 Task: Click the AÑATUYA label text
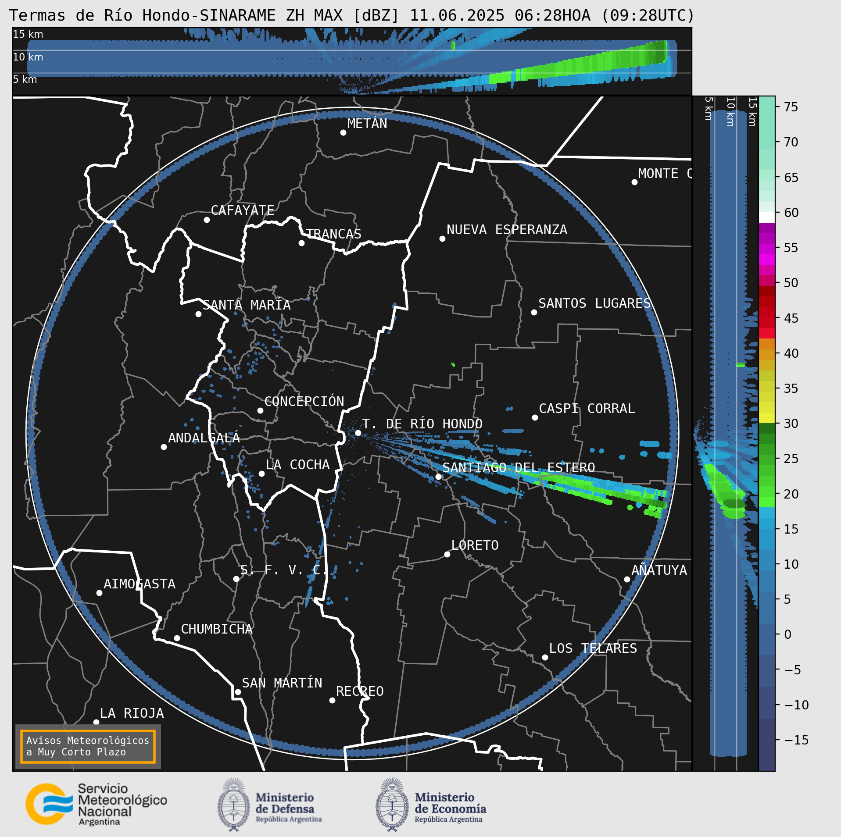point(659,570)
